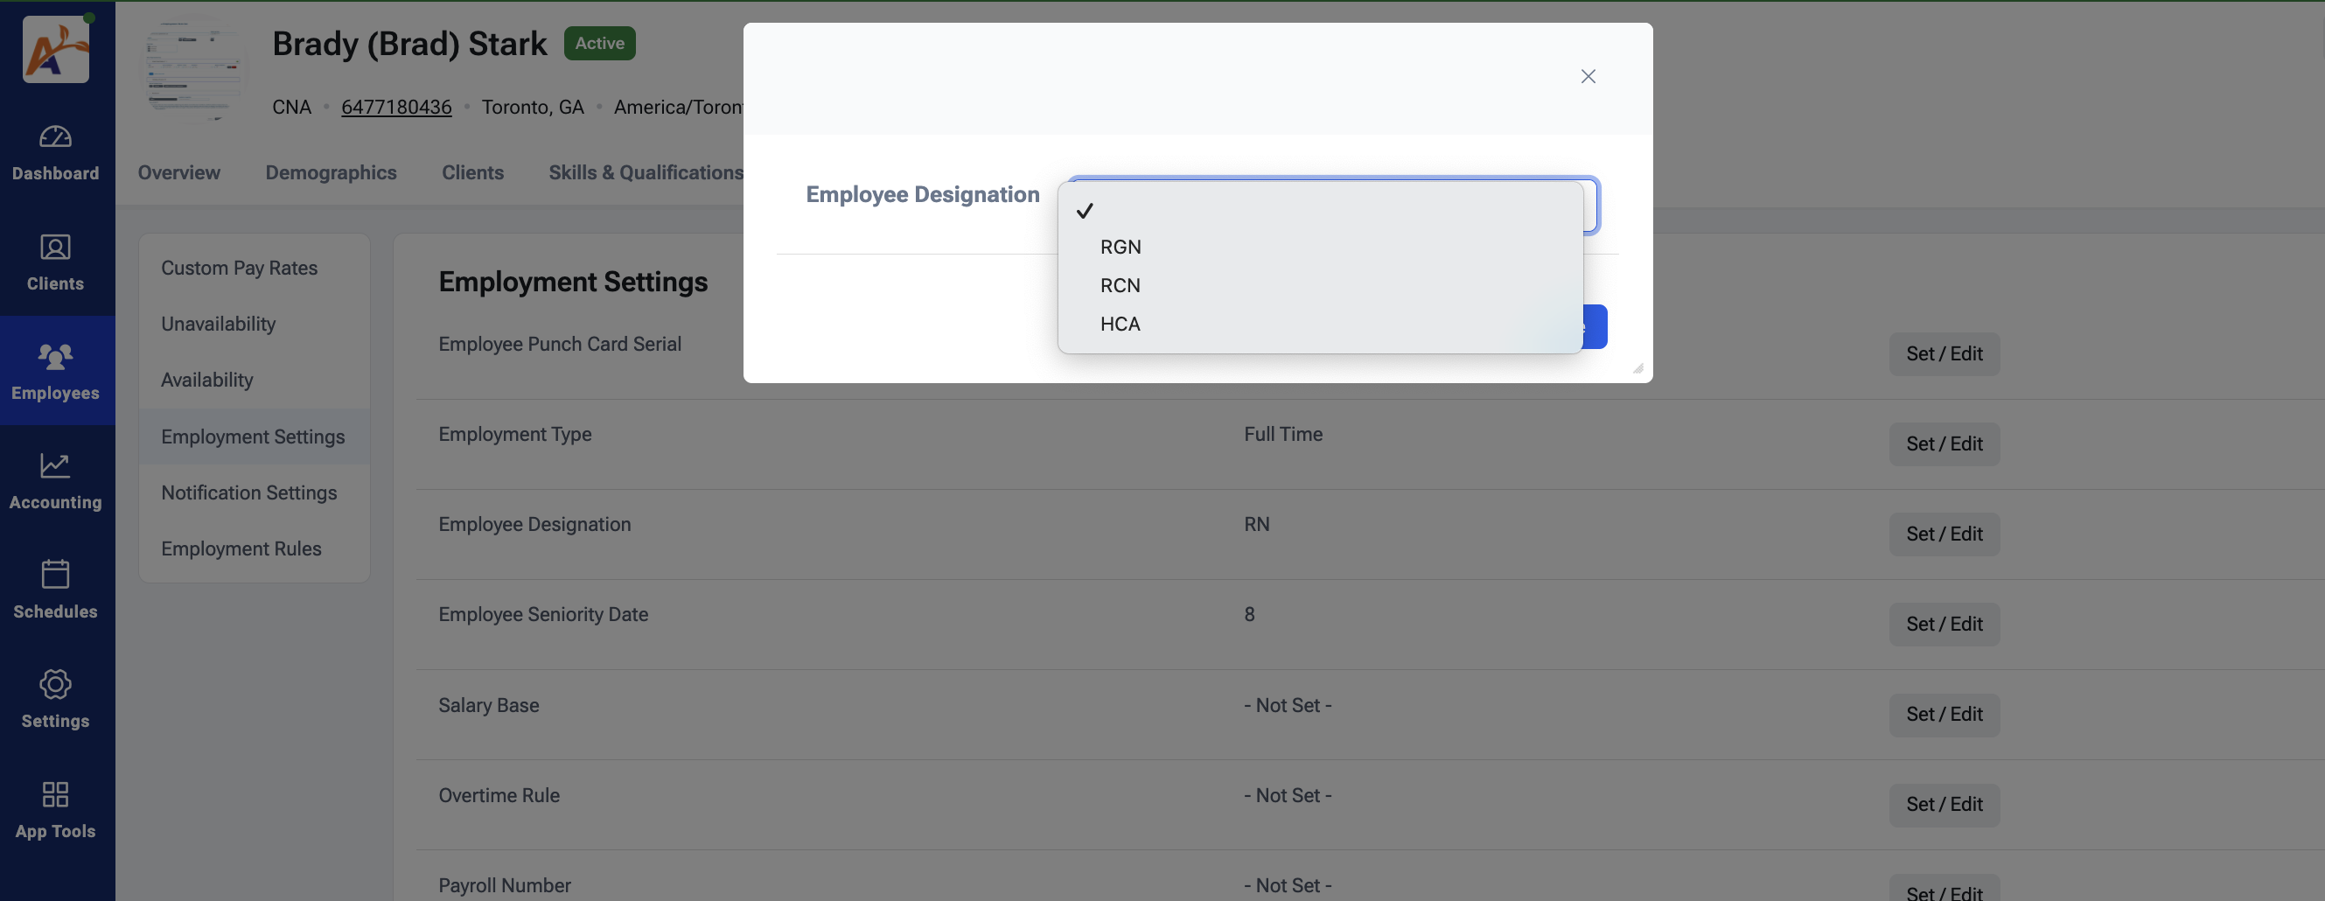Open the Clients sidebar icon
This screenshot has height=901, width=2325.
click(x=55, y=248)
